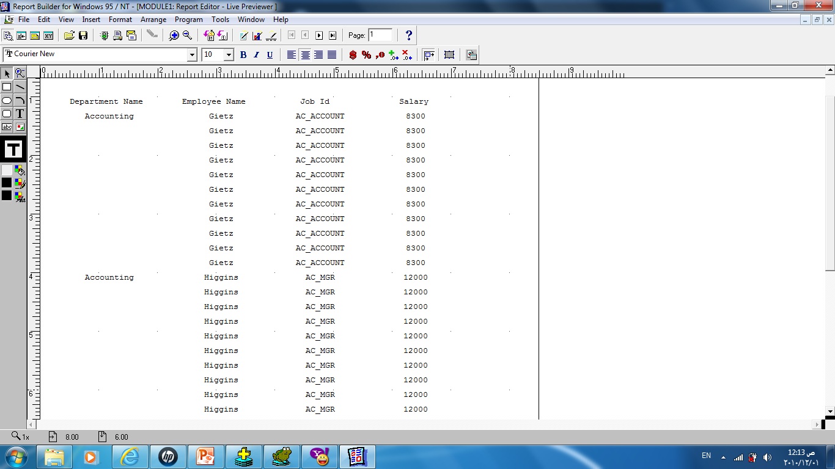Image resolution: width=835 pixels, height=469 pixels.
Task: Toggle bold formatting
Action: (243, 55)
